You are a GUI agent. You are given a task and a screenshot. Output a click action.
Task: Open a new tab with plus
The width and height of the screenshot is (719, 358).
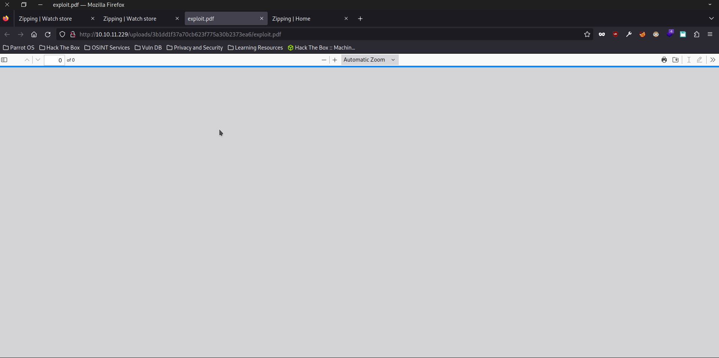tap(360, 19)
